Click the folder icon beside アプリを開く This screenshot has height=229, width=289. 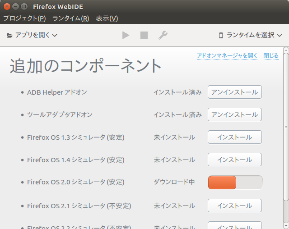[9, 35]
